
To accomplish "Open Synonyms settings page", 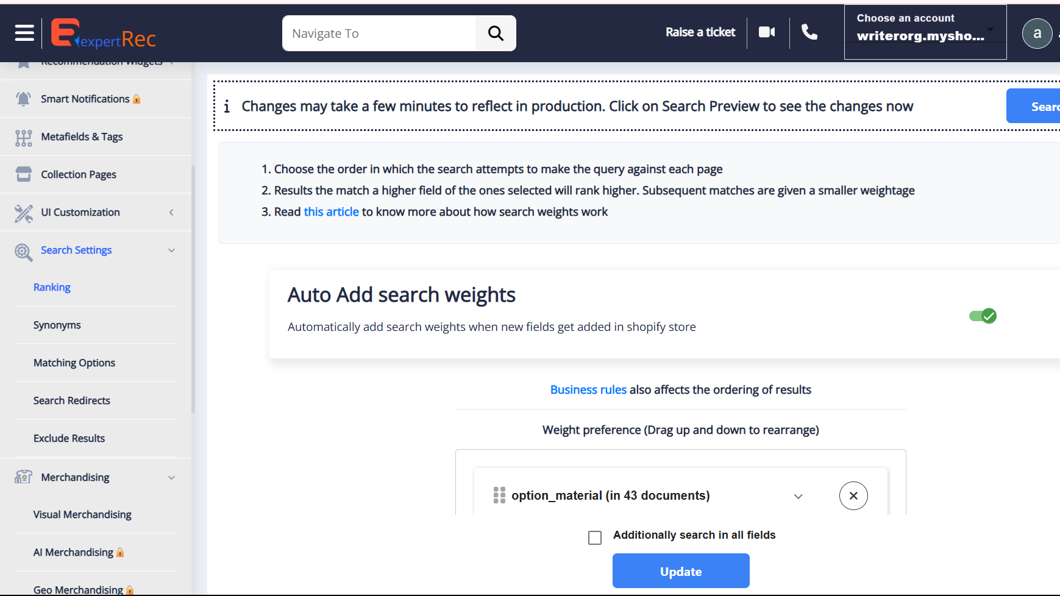I will click(x=57, y=325).
